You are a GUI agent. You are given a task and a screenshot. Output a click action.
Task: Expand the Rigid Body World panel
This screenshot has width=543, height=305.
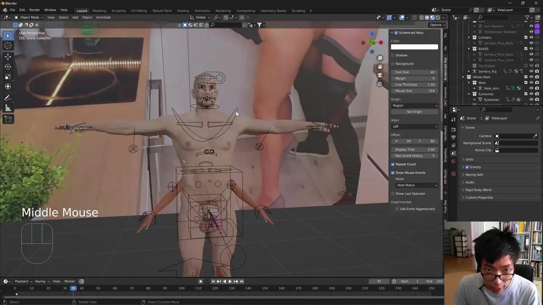[478, 190]
